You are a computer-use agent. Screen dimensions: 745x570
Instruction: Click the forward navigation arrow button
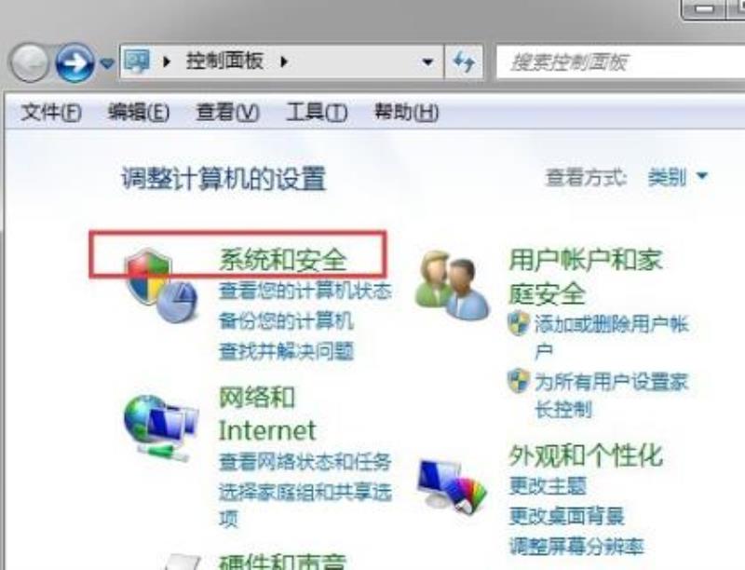coord(74,62)
